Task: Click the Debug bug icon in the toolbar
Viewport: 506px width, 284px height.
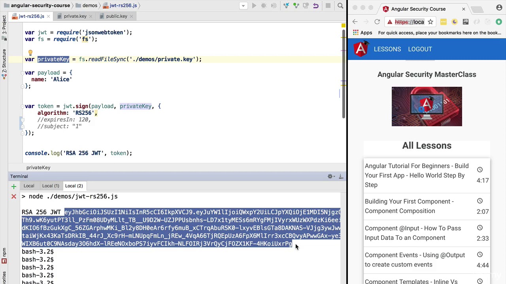Action: coord(264,6)
